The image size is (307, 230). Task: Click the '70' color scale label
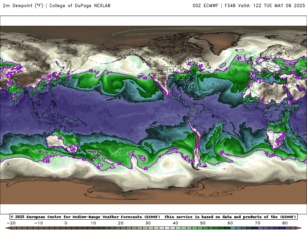(257, 223)
